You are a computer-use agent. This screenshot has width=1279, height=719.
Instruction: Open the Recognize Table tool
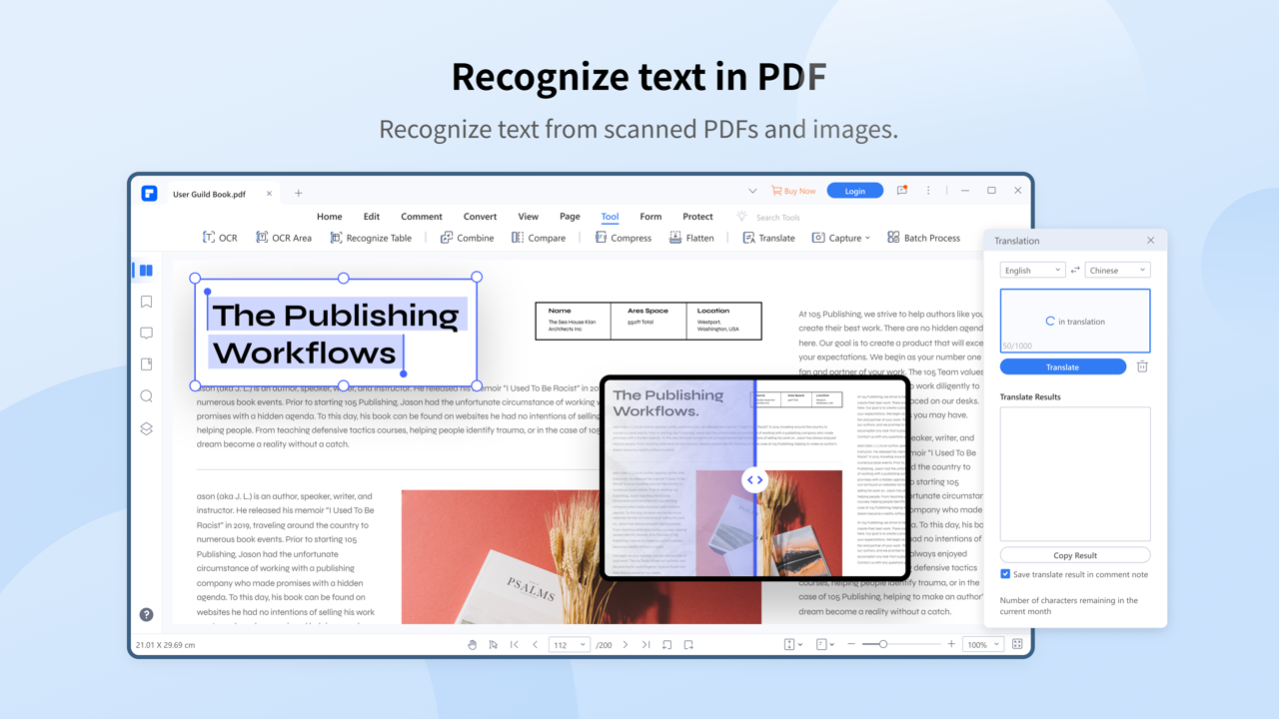(371, 238)
